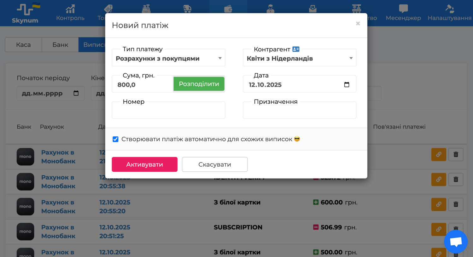Close the Новий платіж dialog
The height and width of the screenshot is (257, 473).
pos(358,24)
